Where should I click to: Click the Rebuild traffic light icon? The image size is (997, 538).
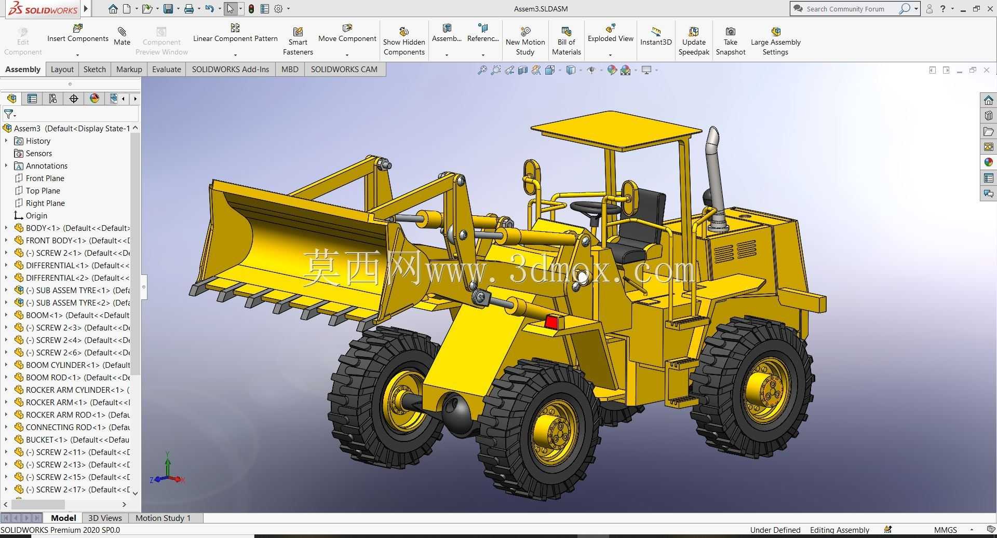pyautogui.click(x=251, y=9)
